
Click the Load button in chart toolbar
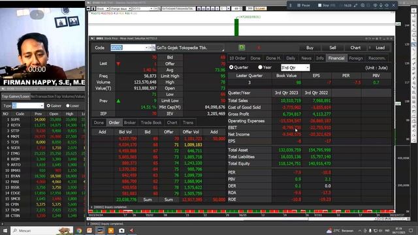point(260,8)
